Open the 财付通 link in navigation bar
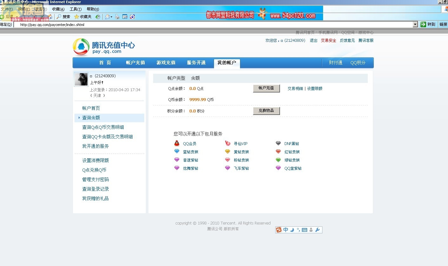The image size is (448, 266). point(336,63)
